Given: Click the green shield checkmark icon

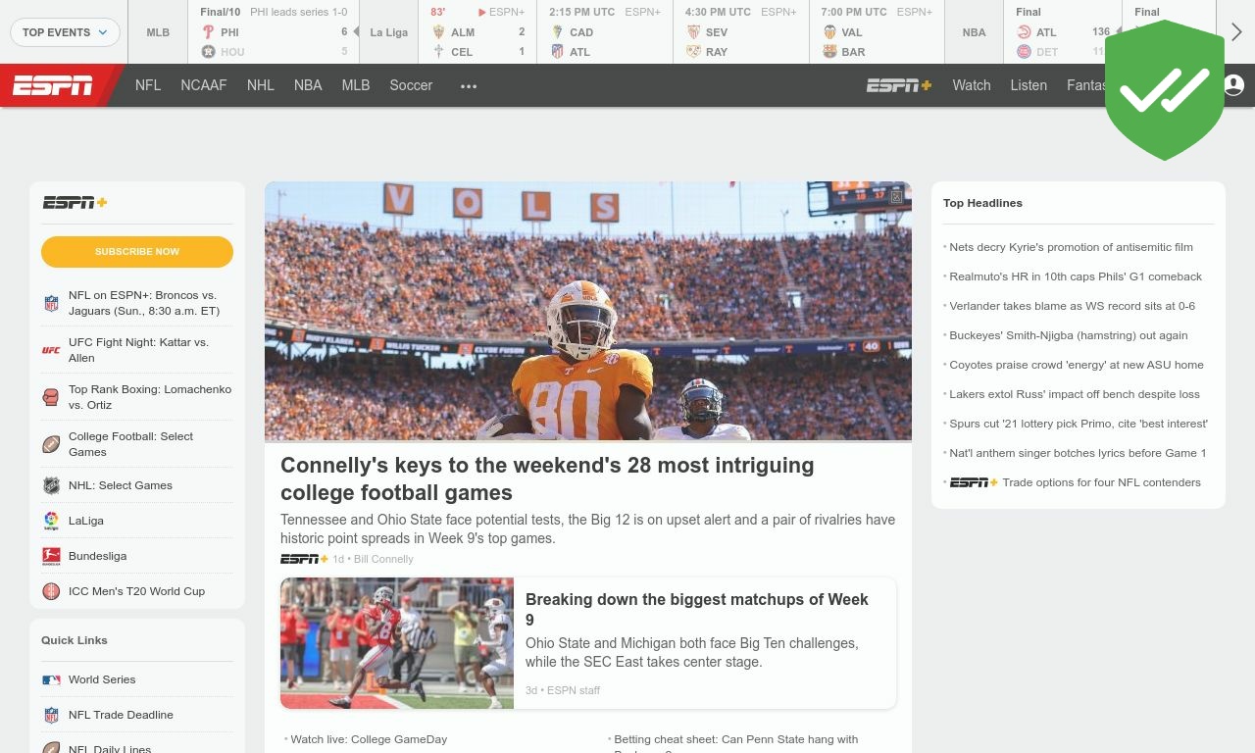Looking at the screenshot, I should coord(1164,90).
